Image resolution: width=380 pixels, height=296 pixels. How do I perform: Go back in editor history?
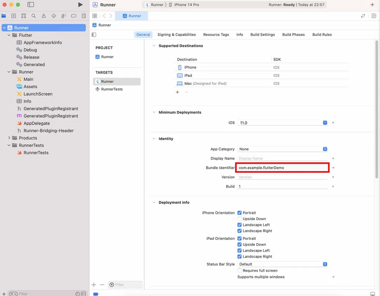point(104,16)
